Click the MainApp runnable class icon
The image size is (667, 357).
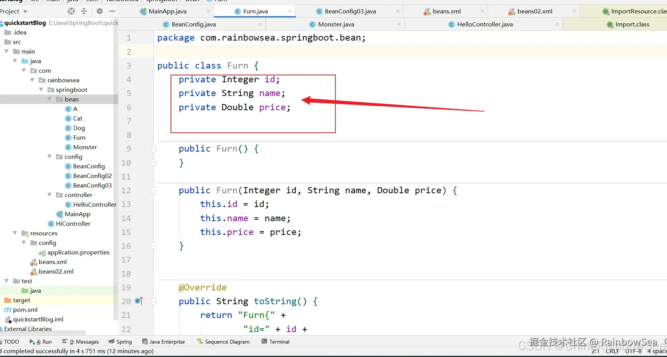click(60, 214)
